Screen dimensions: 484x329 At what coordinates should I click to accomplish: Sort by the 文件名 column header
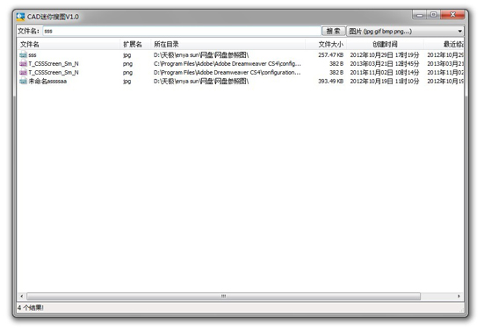coord(69,44)
